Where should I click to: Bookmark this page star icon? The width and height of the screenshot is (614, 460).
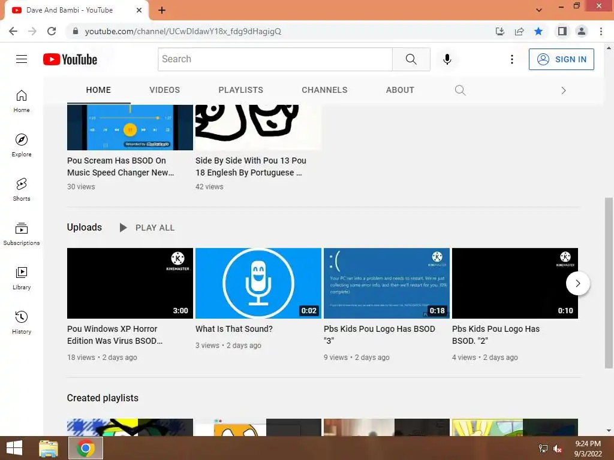(538, 31)
